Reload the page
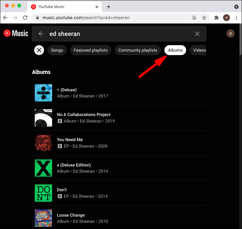This screenshot has width=242, height=229. coord(25,18)
